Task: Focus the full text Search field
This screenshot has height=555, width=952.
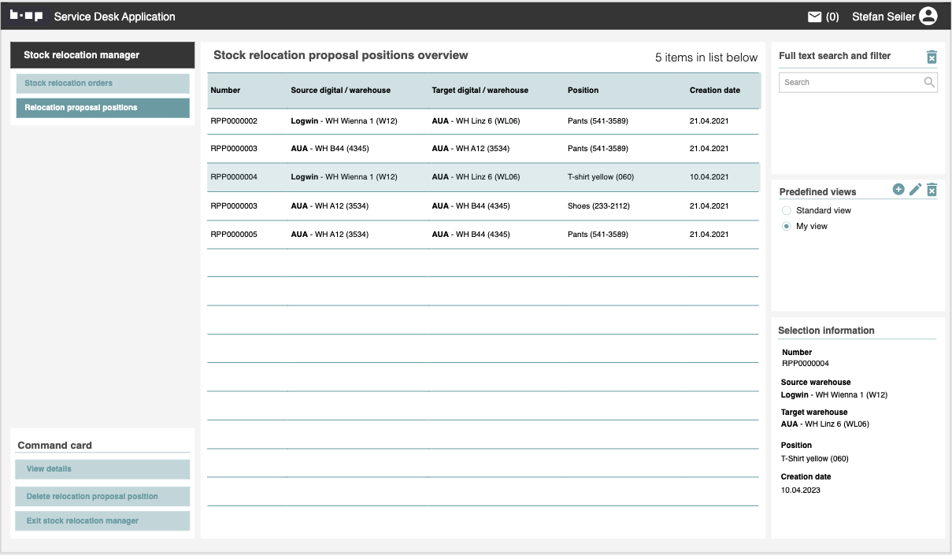Action: click(849, 83)
